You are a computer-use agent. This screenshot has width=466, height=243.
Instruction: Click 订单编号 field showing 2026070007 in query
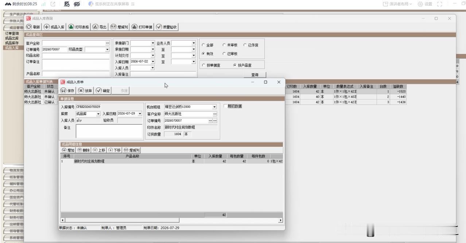(x=55, y=49)
